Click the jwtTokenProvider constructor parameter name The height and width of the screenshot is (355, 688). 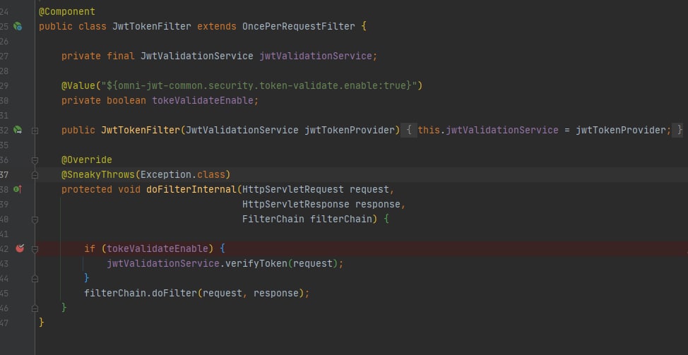pyautogui.click(x=349, y=130)
